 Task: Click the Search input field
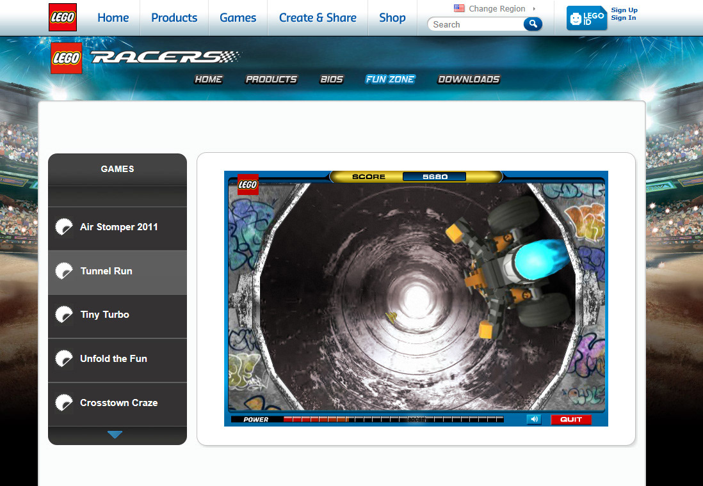475,24
